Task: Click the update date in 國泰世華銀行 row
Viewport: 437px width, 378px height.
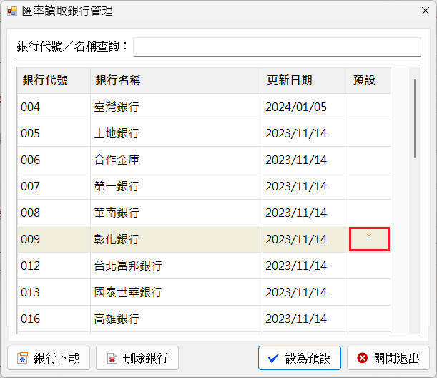Action: point(296,292)
